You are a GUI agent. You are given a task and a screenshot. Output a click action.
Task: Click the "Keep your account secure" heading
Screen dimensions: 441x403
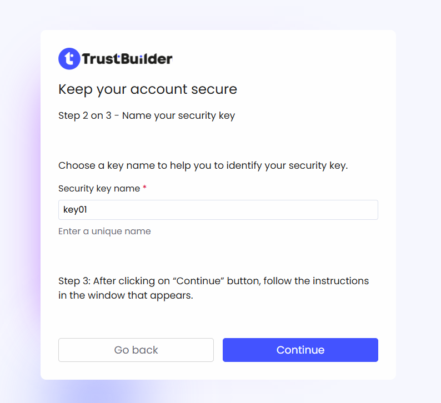(x=148, y=89)
